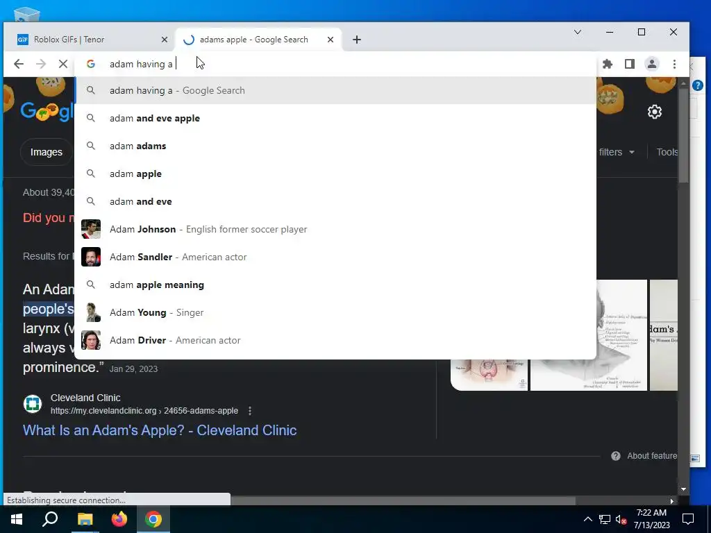Image resolution: width=711 pixels, height=533 pixels.
Task: Launch Firefox from the taskbar
Action: point(119,519)
